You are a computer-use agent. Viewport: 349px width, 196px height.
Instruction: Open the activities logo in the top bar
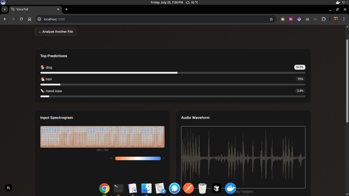3,3
